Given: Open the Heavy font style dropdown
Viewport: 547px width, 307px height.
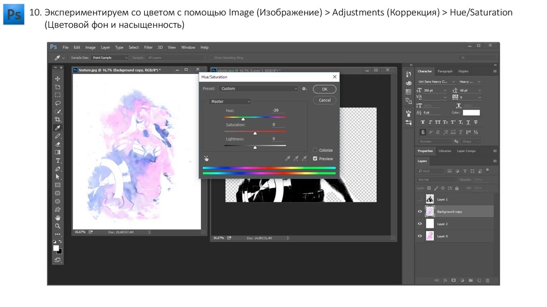Looking at the screenshot, I should click(470, 82).
